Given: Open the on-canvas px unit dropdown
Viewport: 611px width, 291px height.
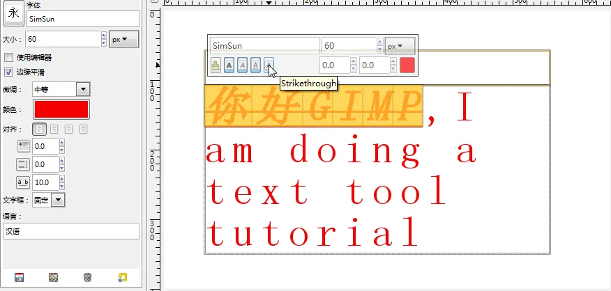Looking at the screenshot, I should (x=400, y=46).
